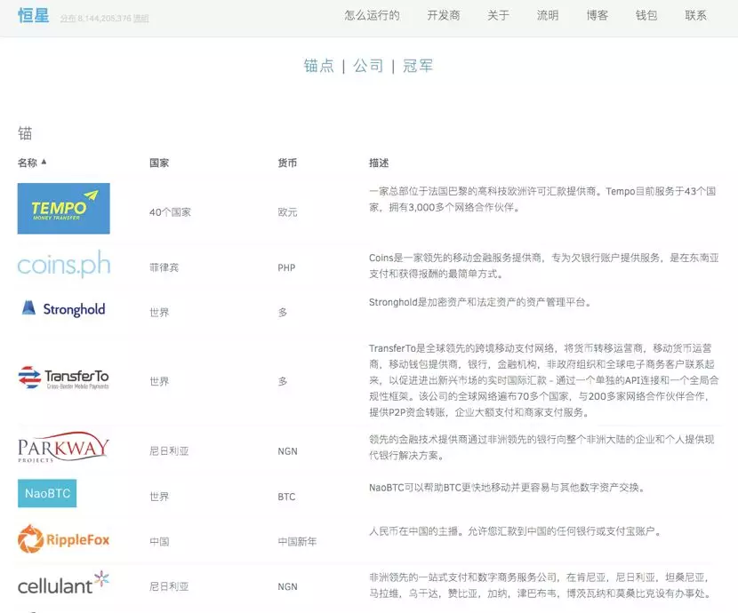Click the 锚 section heading
The height and width of the screenshot is (613, 738).
[x=25, y=133]
